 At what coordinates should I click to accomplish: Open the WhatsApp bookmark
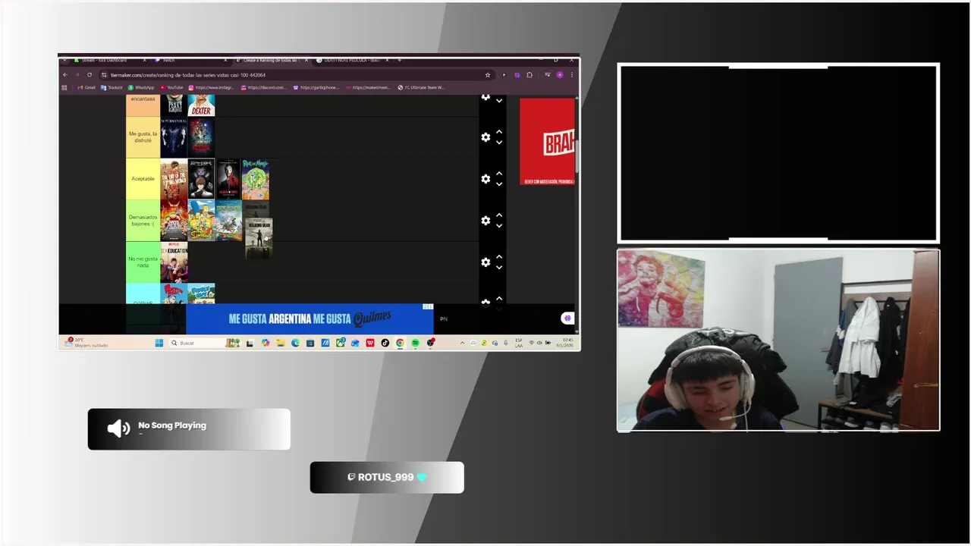(142, 87)
